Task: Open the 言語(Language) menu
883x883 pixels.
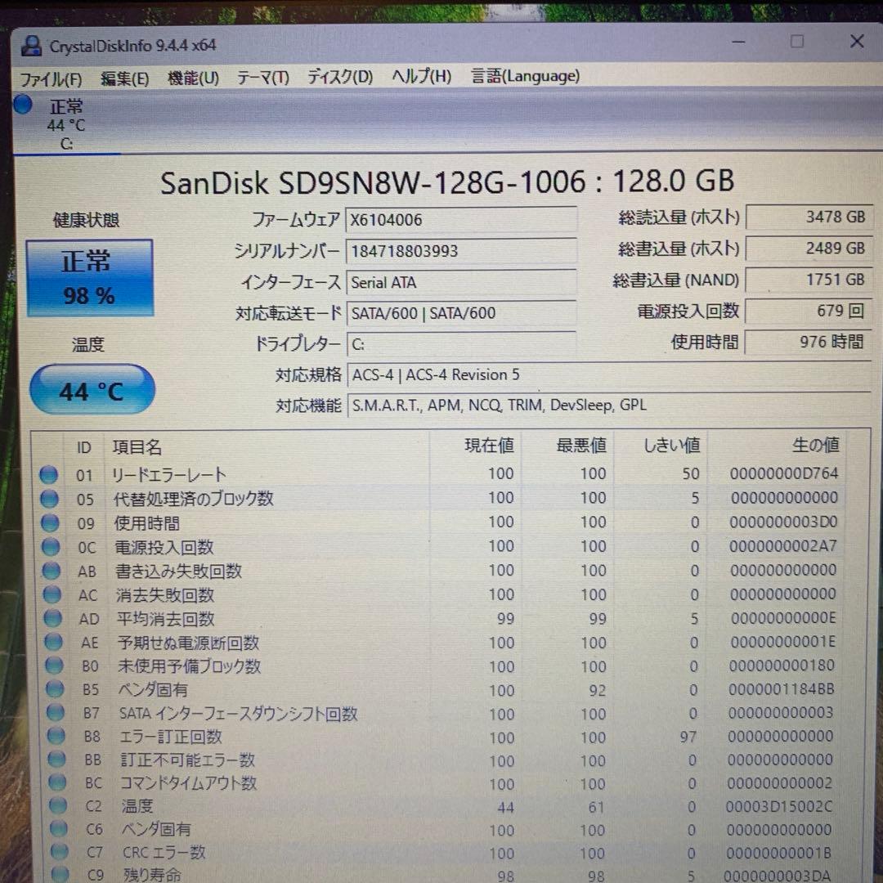Action: 525,75
